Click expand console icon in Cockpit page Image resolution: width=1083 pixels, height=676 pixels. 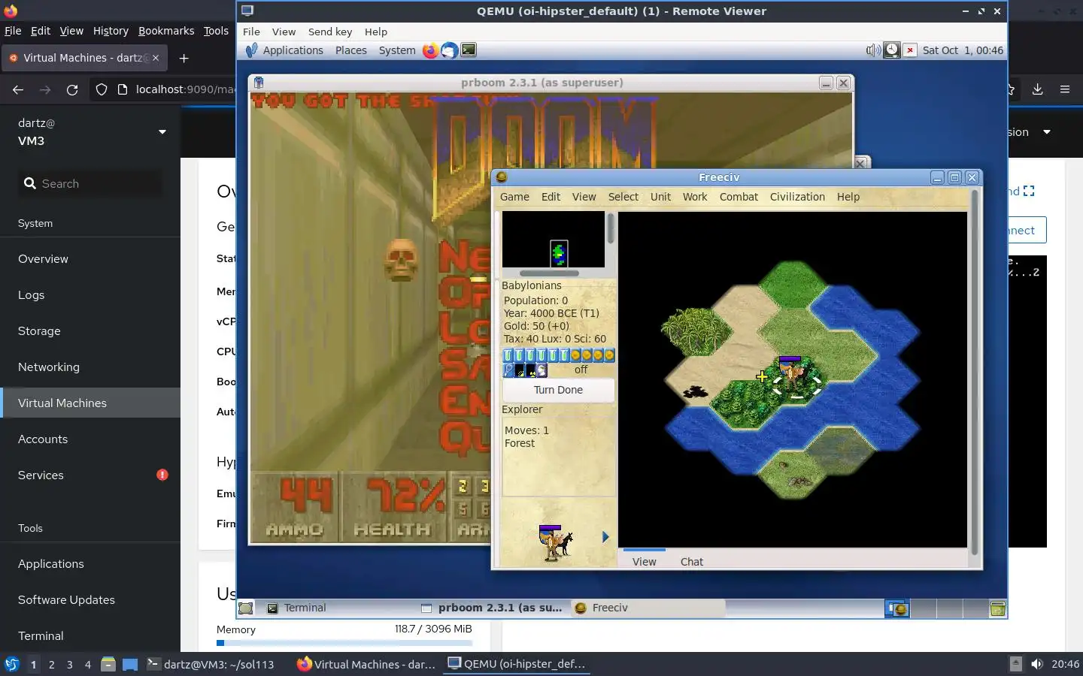pyautogui.click(x=1029, y=191)
